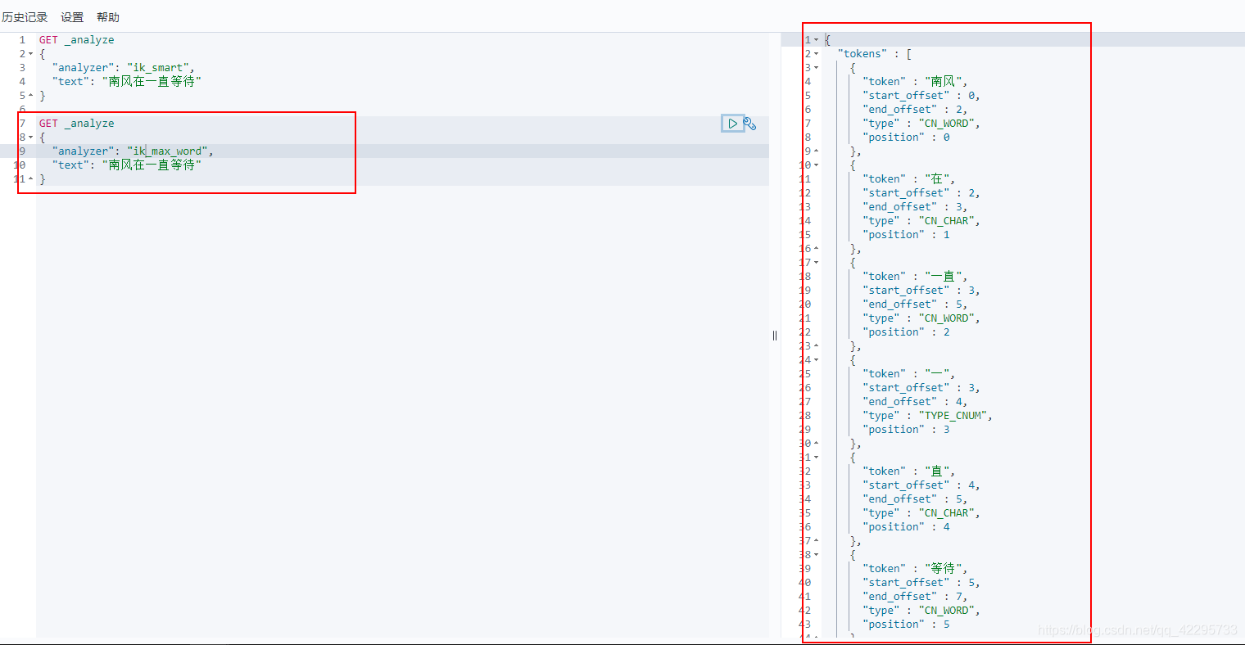Click the second GET _analyze line at line 7
1245x645 pixels.
(x=77, y=124)
